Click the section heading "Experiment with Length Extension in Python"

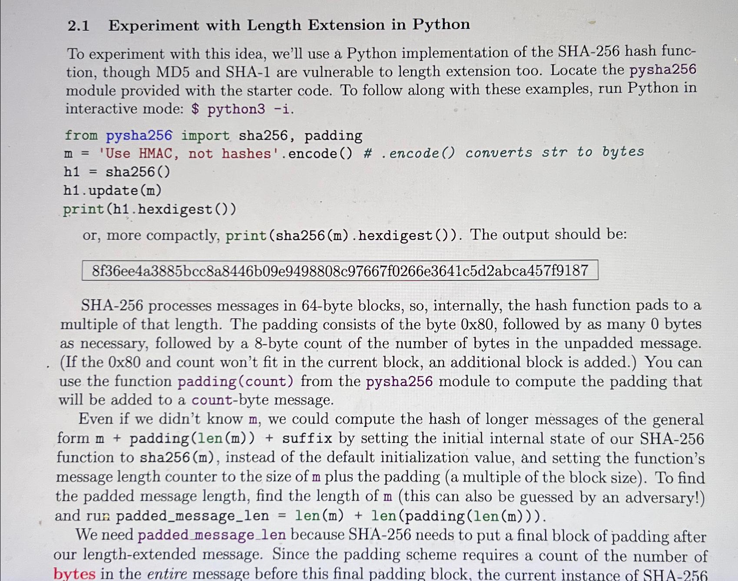289,25
